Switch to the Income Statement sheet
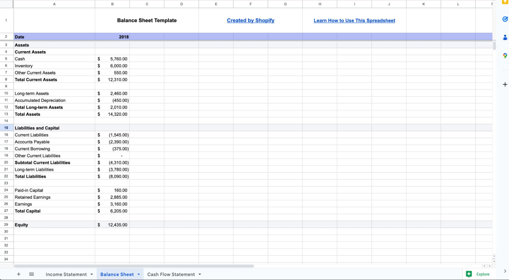509x280 pixels. [x=66, y=274]
